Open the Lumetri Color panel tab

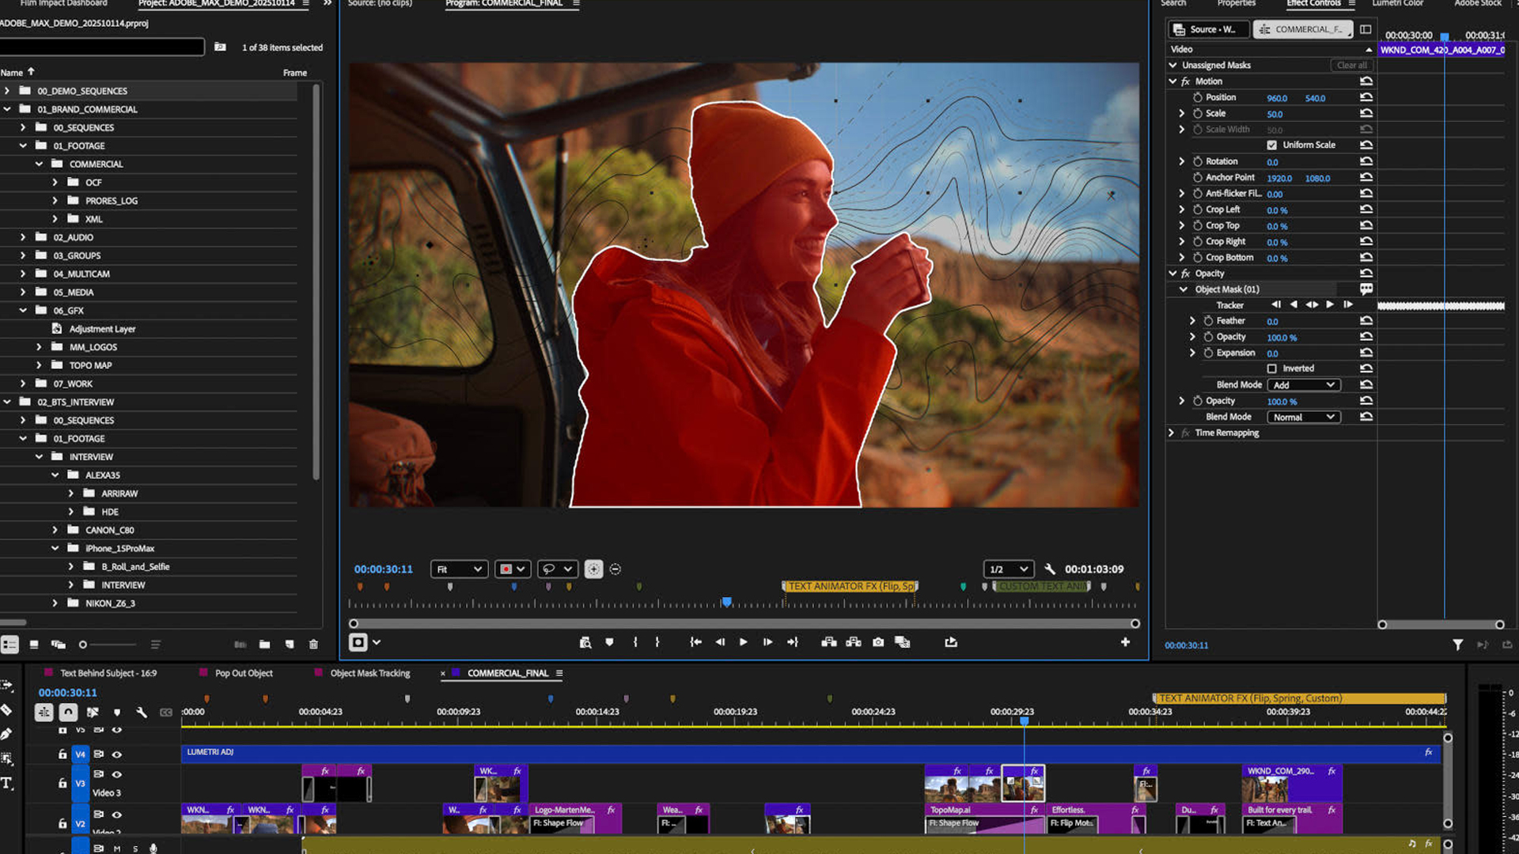click(1397, 3)
